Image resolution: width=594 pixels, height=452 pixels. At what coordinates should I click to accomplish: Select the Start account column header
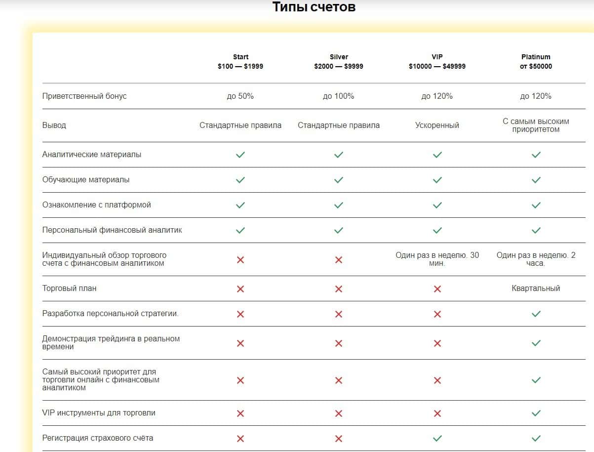pyautogui.click(x=240, y=62)
